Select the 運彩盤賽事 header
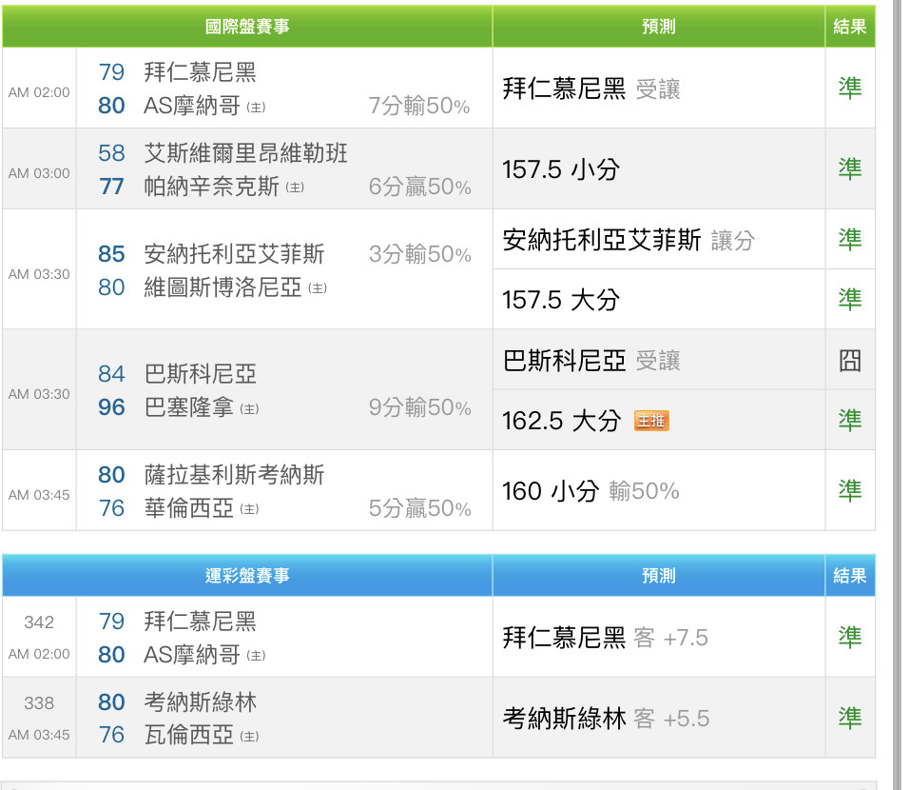Screen dimensions: 910x790 [247, 576]
